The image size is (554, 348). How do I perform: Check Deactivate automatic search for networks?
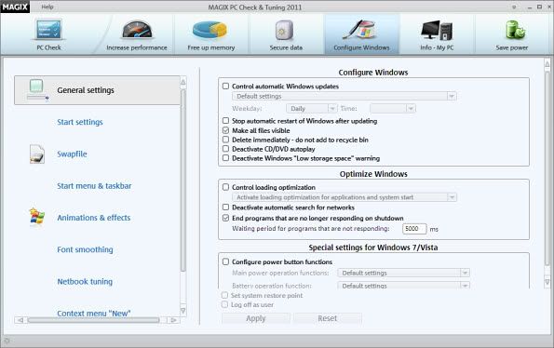tap(225, 207)
